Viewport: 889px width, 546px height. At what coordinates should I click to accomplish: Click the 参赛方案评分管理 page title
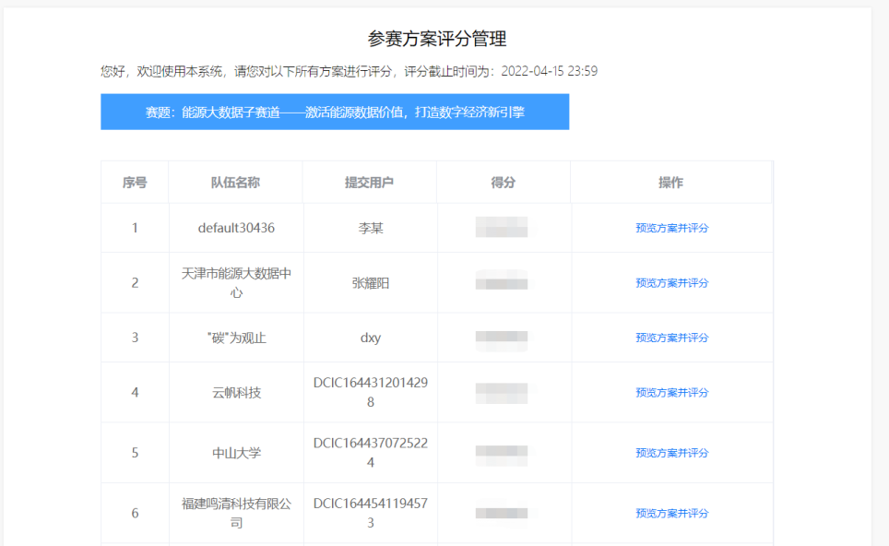437,39
